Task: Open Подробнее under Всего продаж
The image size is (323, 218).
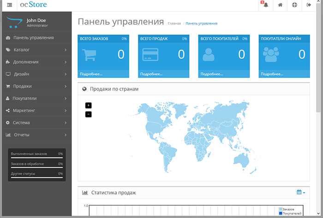Action: coord(151,74)
